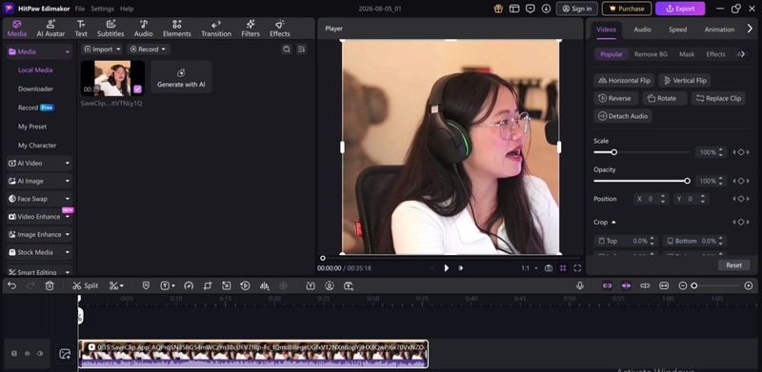Toggle the purple checkmark on media thumbnail
Viewport: 762px width, 372px height.
(x=137, y=88)
